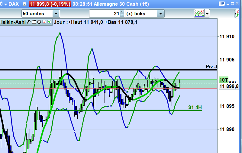Click the red 11 899,8 (-0,19%) price badge
This screenshot has width=242, height=153.
point(50,4)
